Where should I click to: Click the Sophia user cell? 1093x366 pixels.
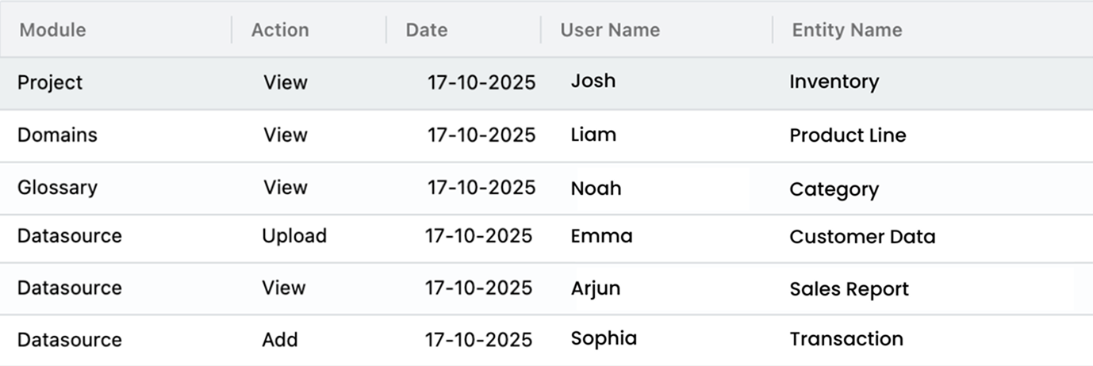[x=604, y=338]
